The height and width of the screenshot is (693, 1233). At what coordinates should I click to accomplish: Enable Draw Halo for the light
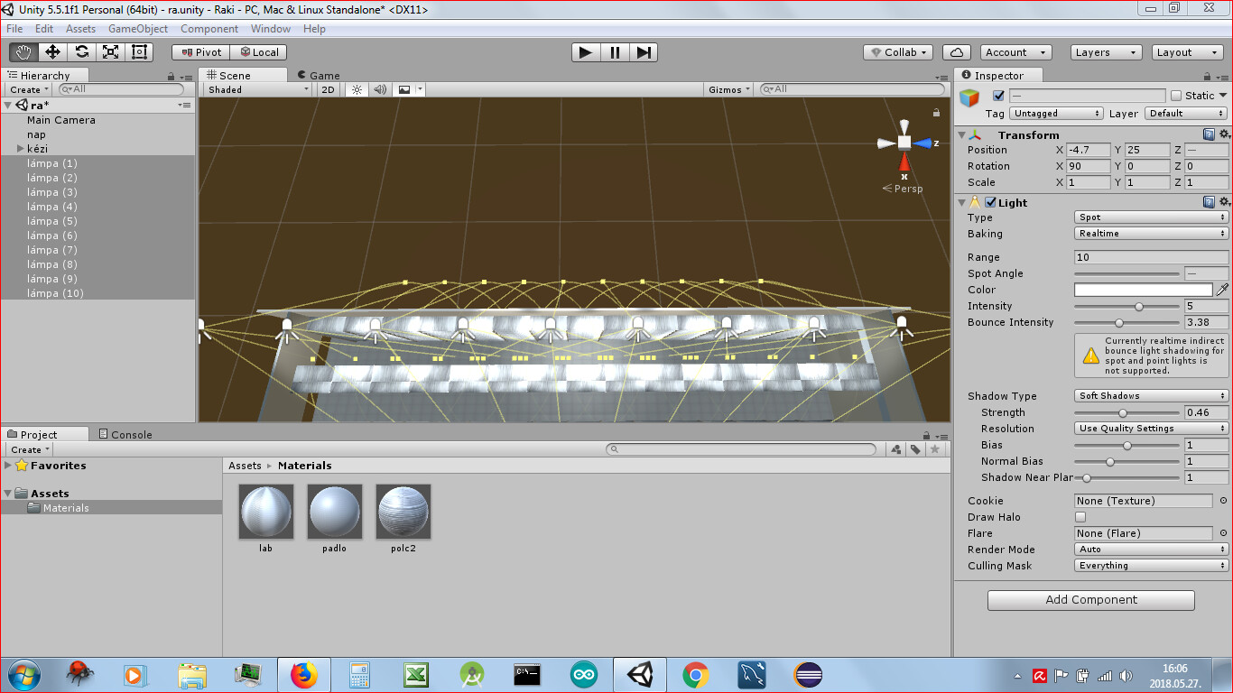tap(1080, 517)
